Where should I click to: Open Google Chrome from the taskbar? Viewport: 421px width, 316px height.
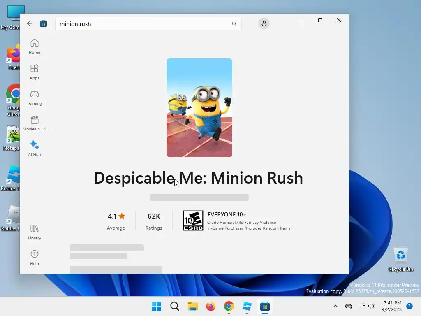click(229, 306)
